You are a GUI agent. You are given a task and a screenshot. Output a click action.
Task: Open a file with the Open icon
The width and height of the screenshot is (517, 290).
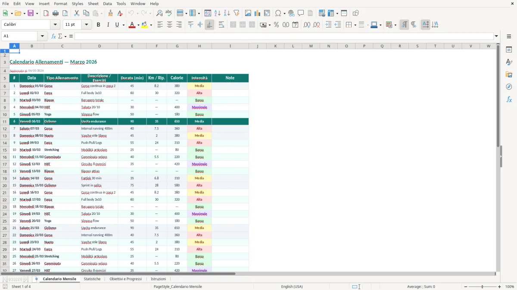tap(18, 13)
